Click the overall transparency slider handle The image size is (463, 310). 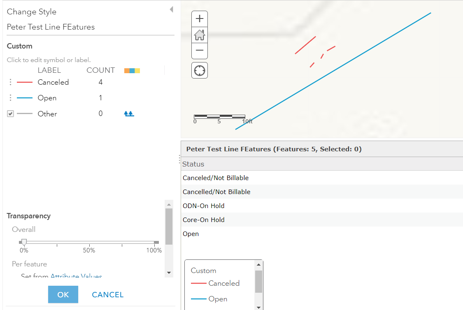tap(24, 242)
